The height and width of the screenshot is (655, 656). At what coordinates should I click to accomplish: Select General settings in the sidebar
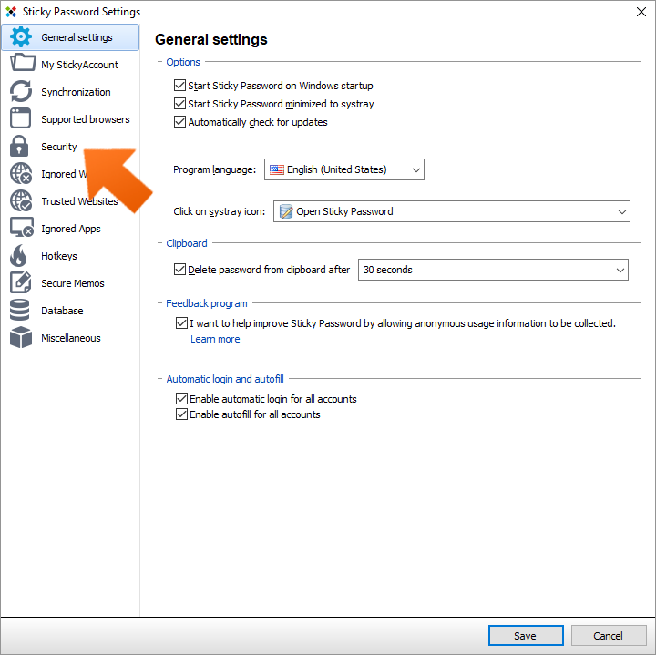pos(71,37)
